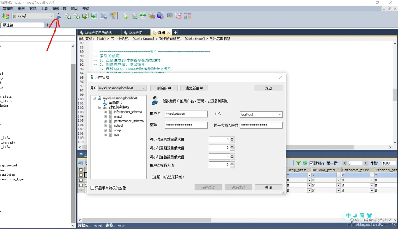Close the 询问 query tab
Image resolution: width=398 pixels, height=229 pixels.
[x=168, y=33]
